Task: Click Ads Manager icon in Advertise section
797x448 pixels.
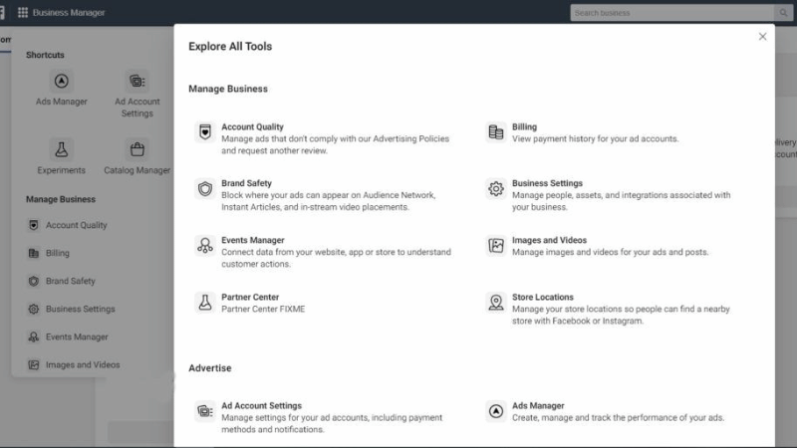Action: (x=496, y=411)
